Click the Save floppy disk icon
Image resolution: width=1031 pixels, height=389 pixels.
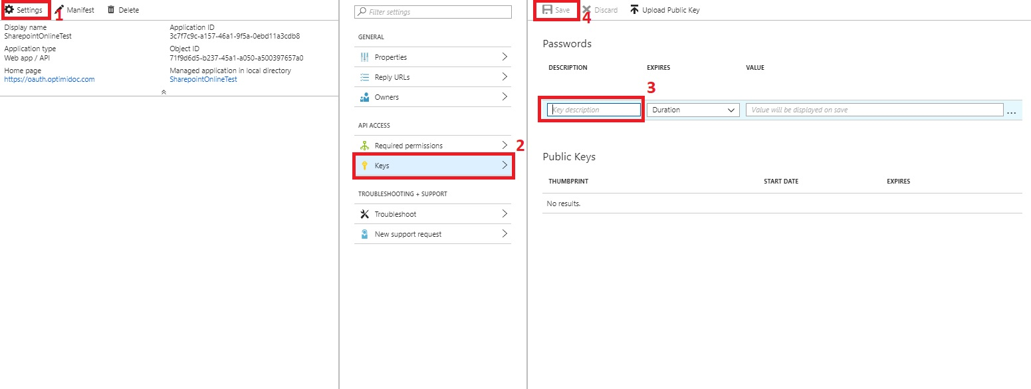pyautogui.click(x=547, y=10)
